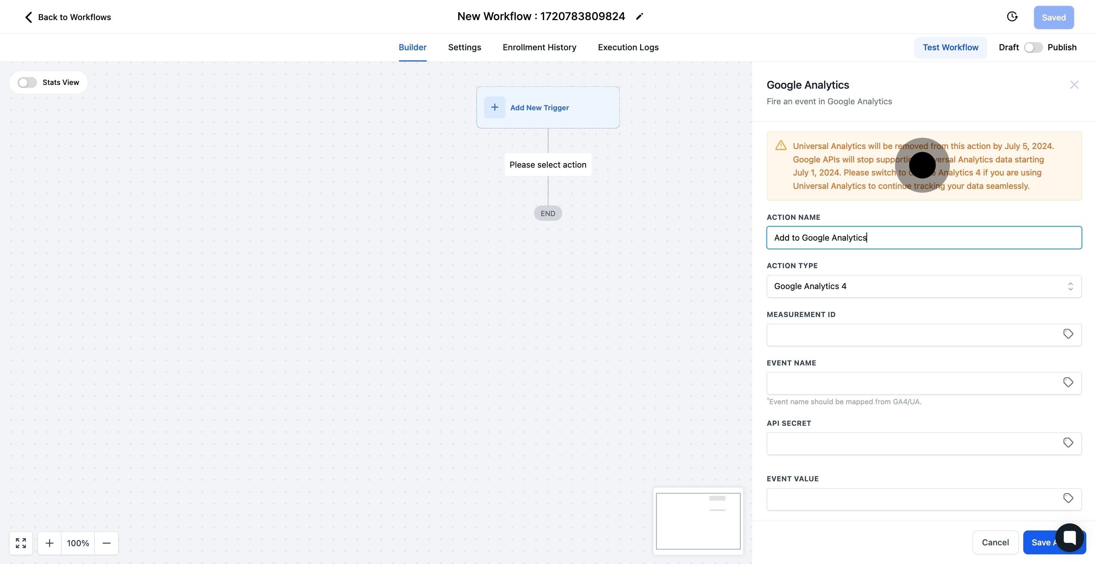This screenshot has width=1096, height=564.
Task: Open the tag picker for Event Value
Action: click(x=1068, y=498)
